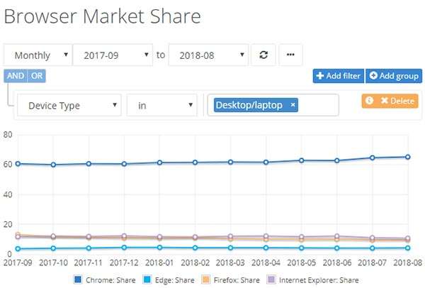Click the Edge: Share legend square
The height and width of the screenshot is (288, 425).
click(x=148, y=279)
